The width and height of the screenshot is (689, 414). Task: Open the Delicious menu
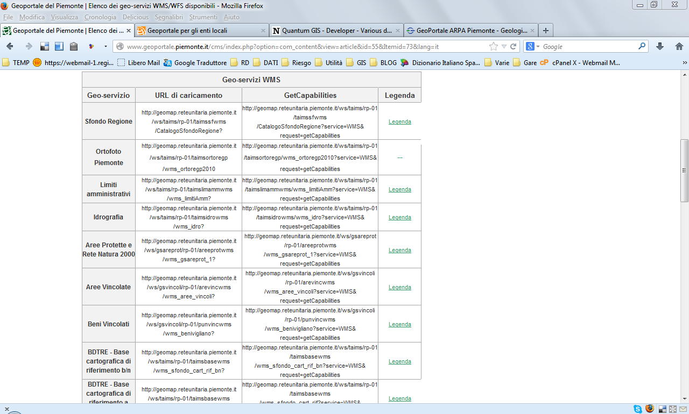[x=136, y=17]
